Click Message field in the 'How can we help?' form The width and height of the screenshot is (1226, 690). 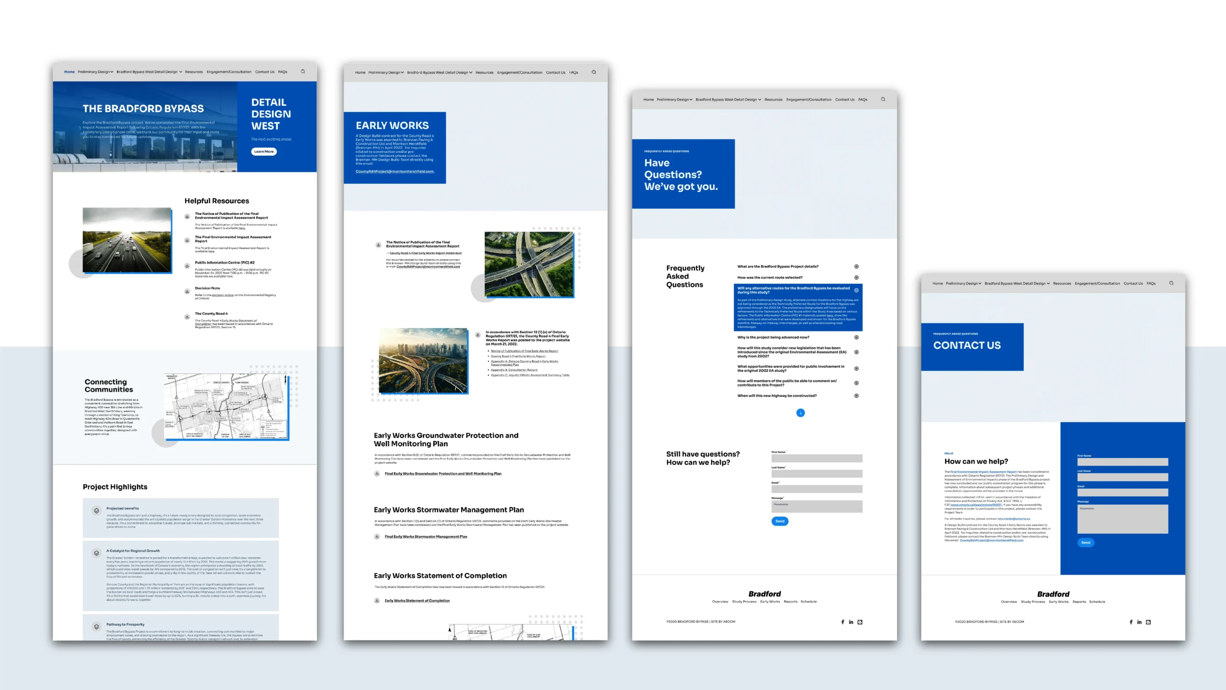pyautogui.click(x=1122, y=519)
